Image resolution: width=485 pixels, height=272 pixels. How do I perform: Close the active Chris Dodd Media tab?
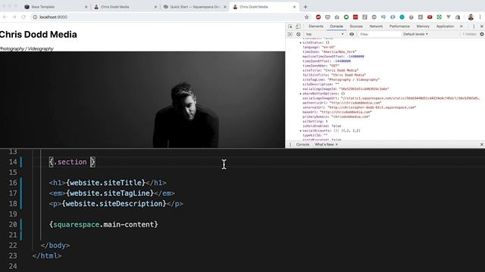tap(294, 7)
